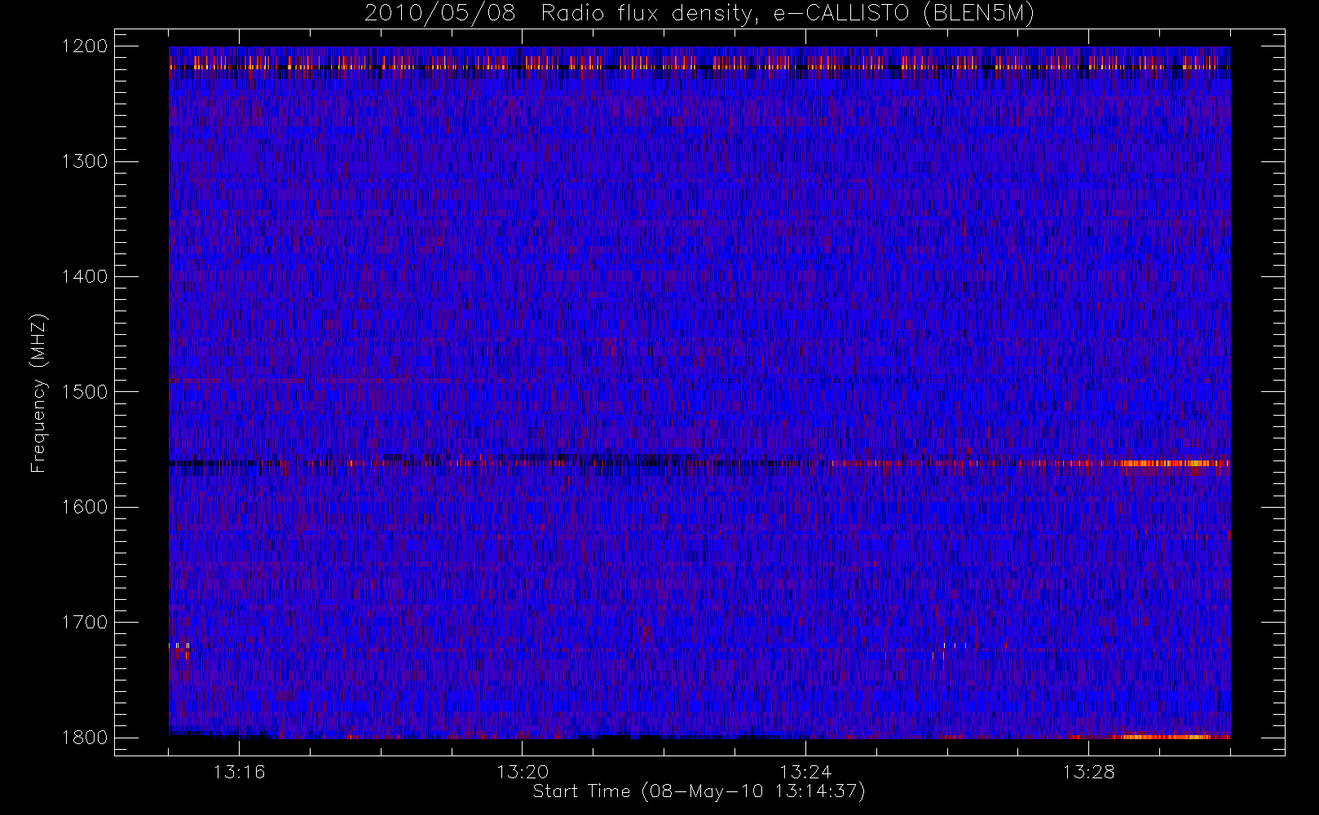
Task: Click the 13:28 time tick label
Action: tap(1088, 772)
